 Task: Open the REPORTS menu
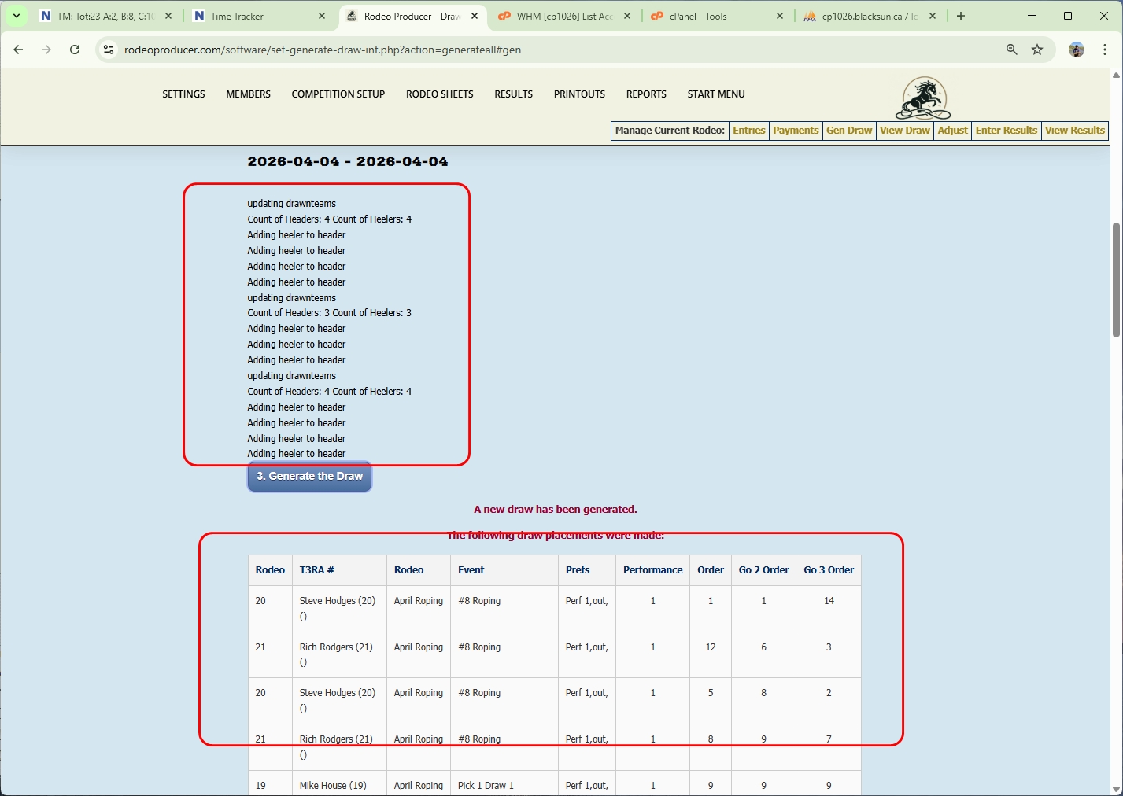pos(646,94)
